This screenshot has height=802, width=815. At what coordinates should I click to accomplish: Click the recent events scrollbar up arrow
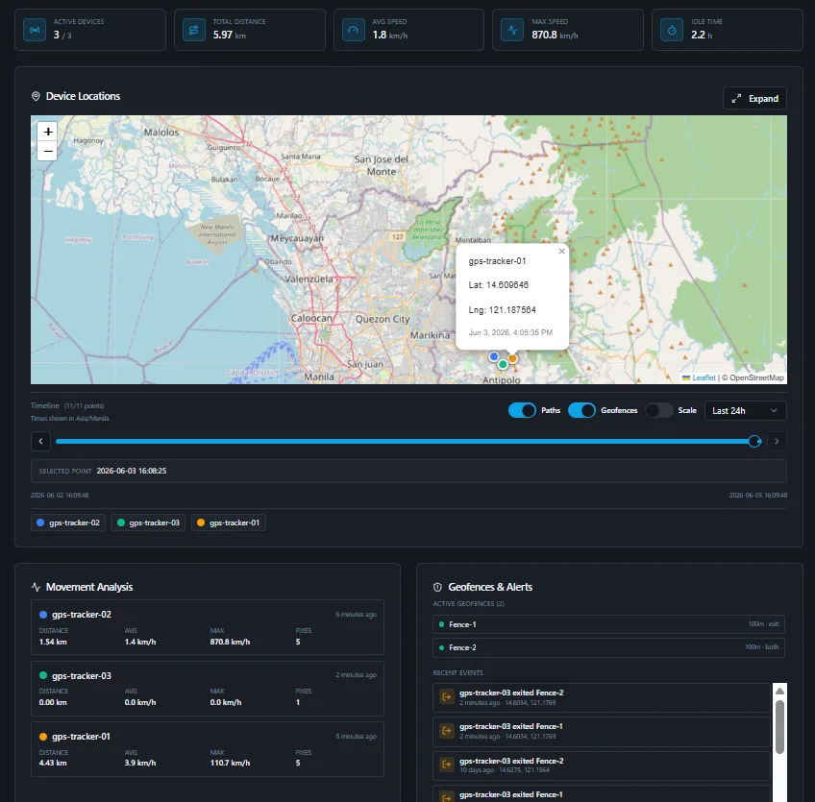tap(779, 691)
